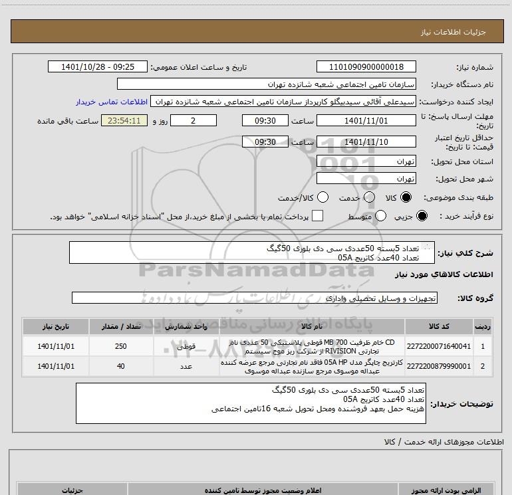The height and width of the screenshot is (495, 512).
Task: Click the کارتریج چاپگر 05A HP item name
Action: [312, 367]
